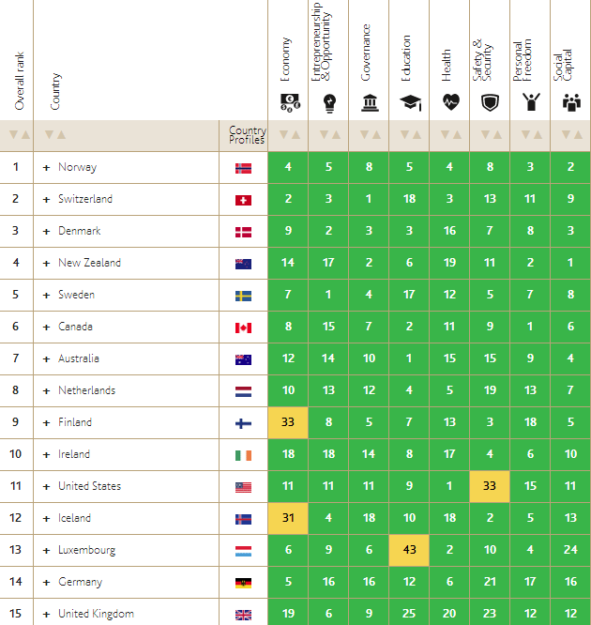Click the Economy money icon

pyautogui.click(x=288, y=103)
